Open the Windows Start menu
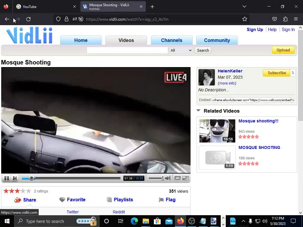The image size is (303, 227). tap(7, 221)
